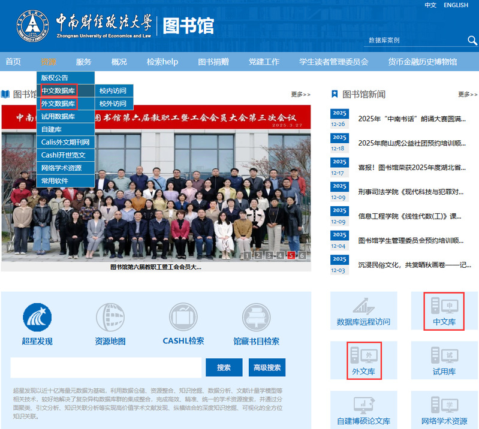Choose 试用数据库 from the dropdown menu
The width and height of the screenshot is (479, 429).
coord(58,116)
